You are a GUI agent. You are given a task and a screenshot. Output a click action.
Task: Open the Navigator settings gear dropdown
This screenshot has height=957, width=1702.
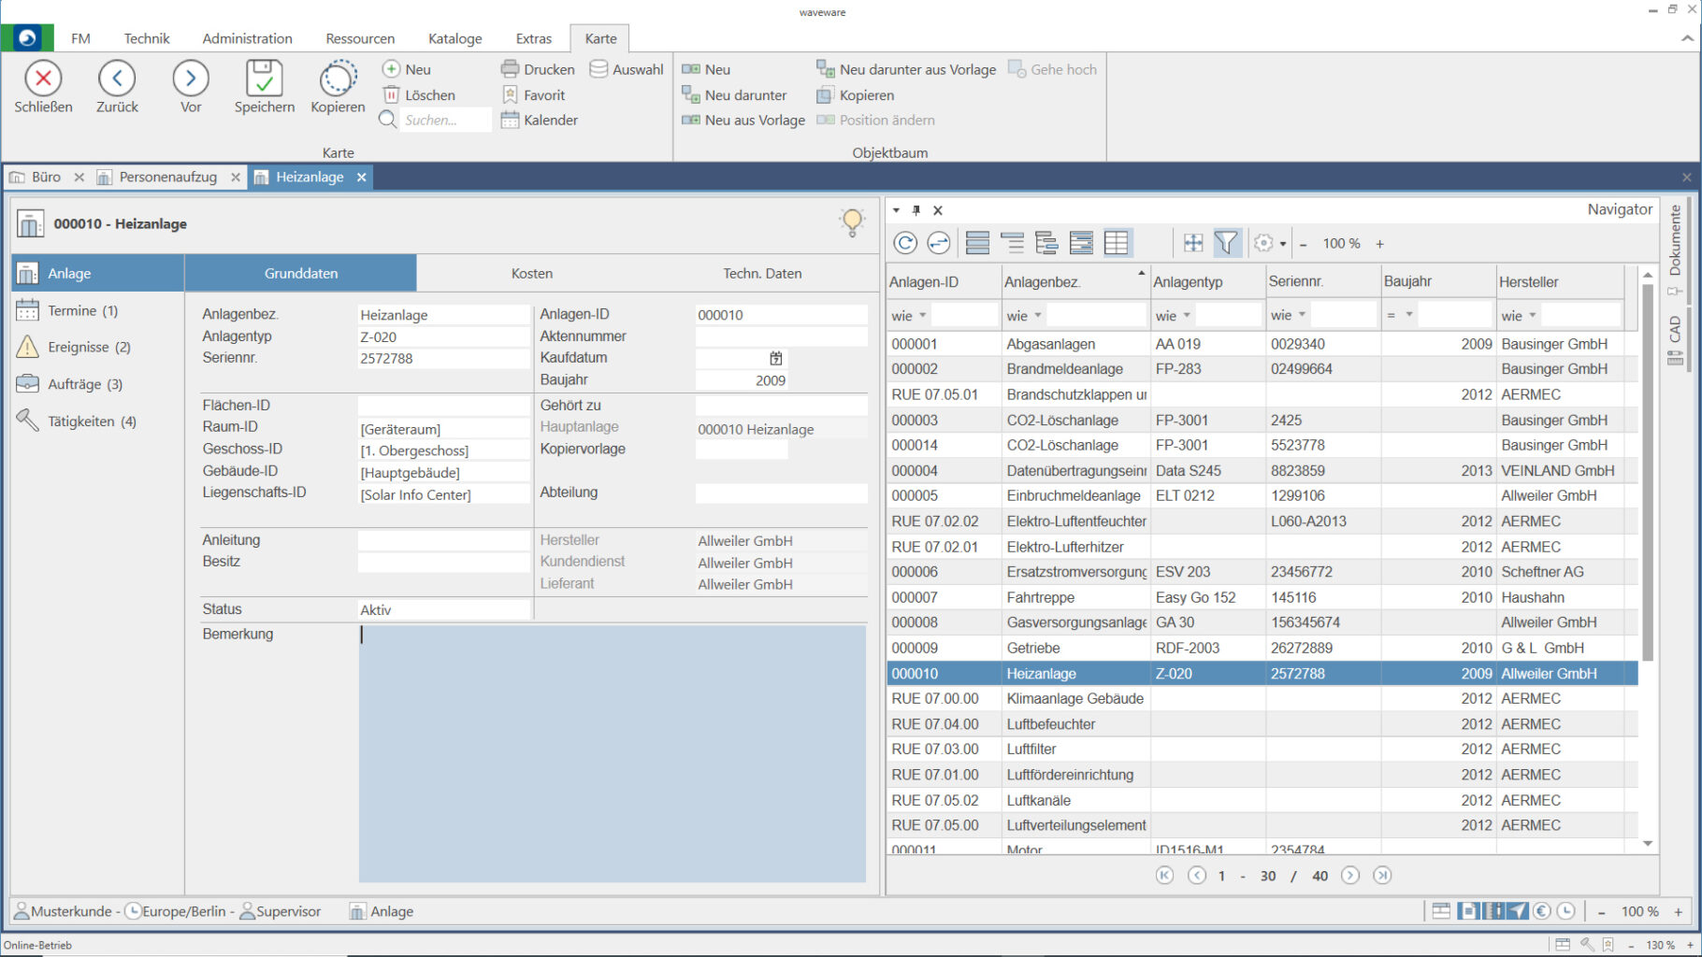point(1270,243)
